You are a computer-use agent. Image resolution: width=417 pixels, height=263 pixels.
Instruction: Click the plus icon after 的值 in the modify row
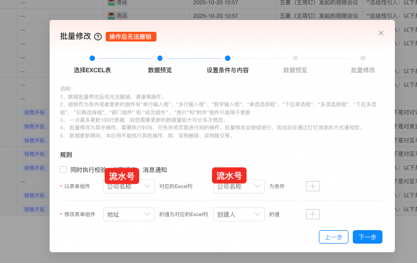tap(313, 214)
